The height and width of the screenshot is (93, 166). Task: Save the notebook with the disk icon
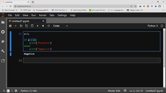click(10, 26)
